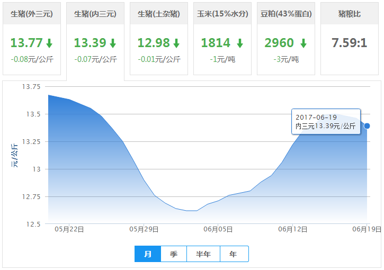Screen dimensions: 384x270
Task: Switch chart range to 季
Action: tap(174, 254)
